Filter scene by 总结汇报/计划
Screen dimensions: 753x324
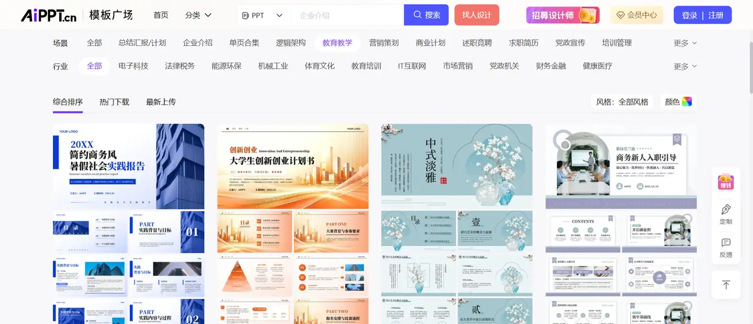[x=142, y=43]
